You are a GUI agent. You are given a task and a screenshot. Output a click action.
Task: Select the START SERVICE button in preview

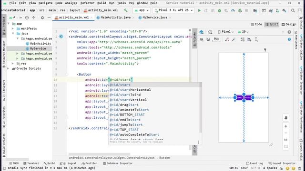(244, 98)
